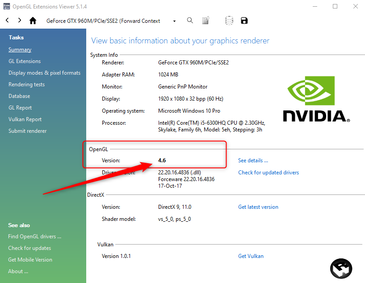Click the magnifier search icon
Image resolution: width=365 pixels, height=283 pixels.
[190, 21]
